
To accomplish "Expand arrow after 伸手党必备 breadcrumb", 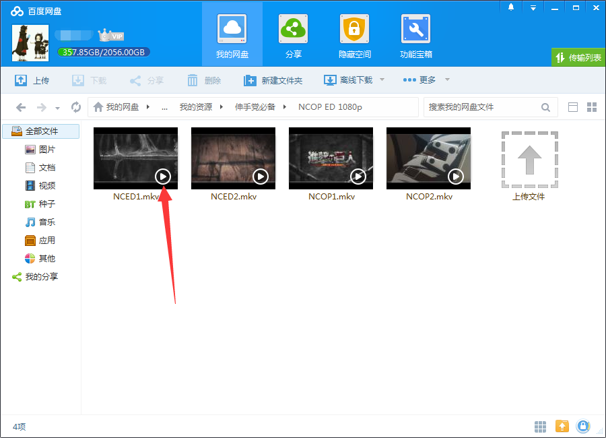I will [x=285, y=106].
